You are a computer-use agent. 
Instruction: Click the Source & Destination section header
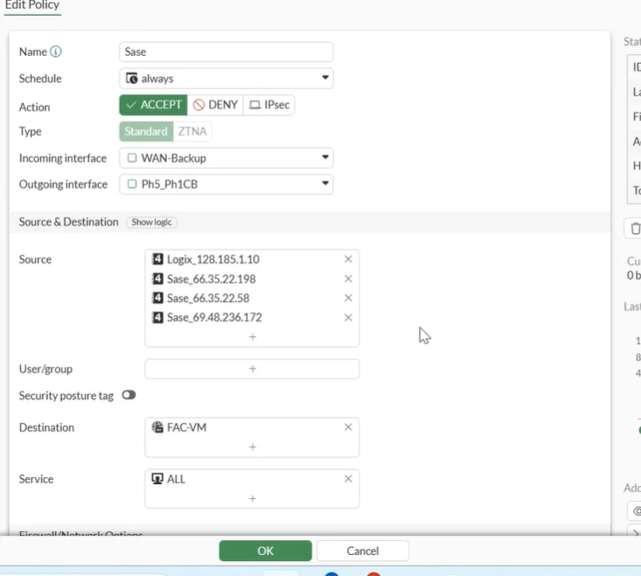pyautogui.click(x=69, y=221)
